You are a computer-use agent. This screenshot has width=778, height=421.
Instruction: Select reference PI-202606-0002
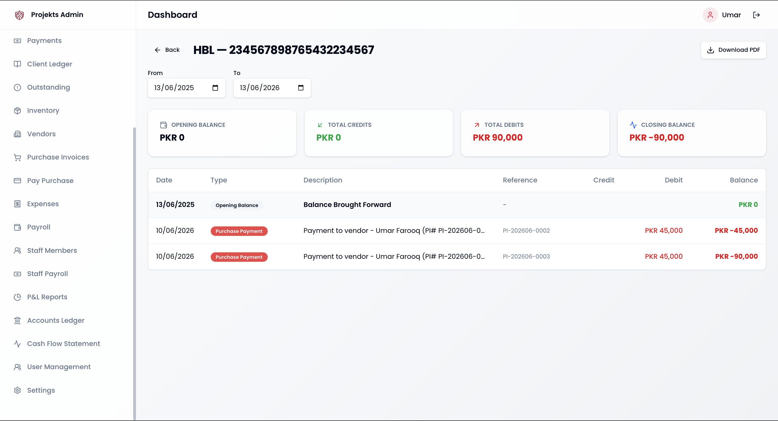(x=526, y=230)
